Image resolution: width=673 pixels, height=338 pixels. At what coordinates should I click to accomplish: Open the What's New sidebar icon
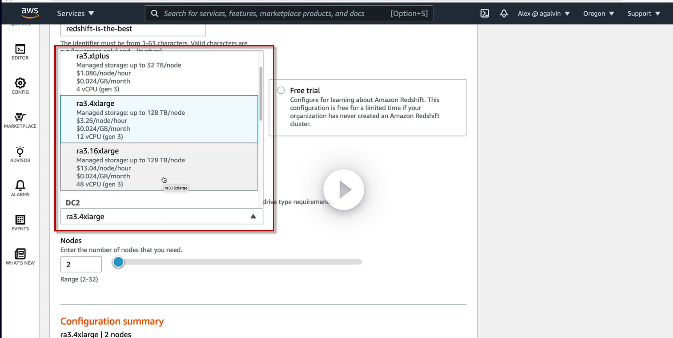coord(20,257)
